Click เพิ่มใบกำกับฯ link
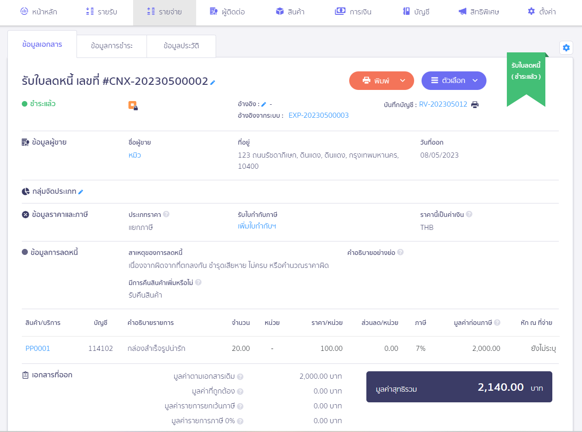Screen dimensions: 582x432 (257, 226)
